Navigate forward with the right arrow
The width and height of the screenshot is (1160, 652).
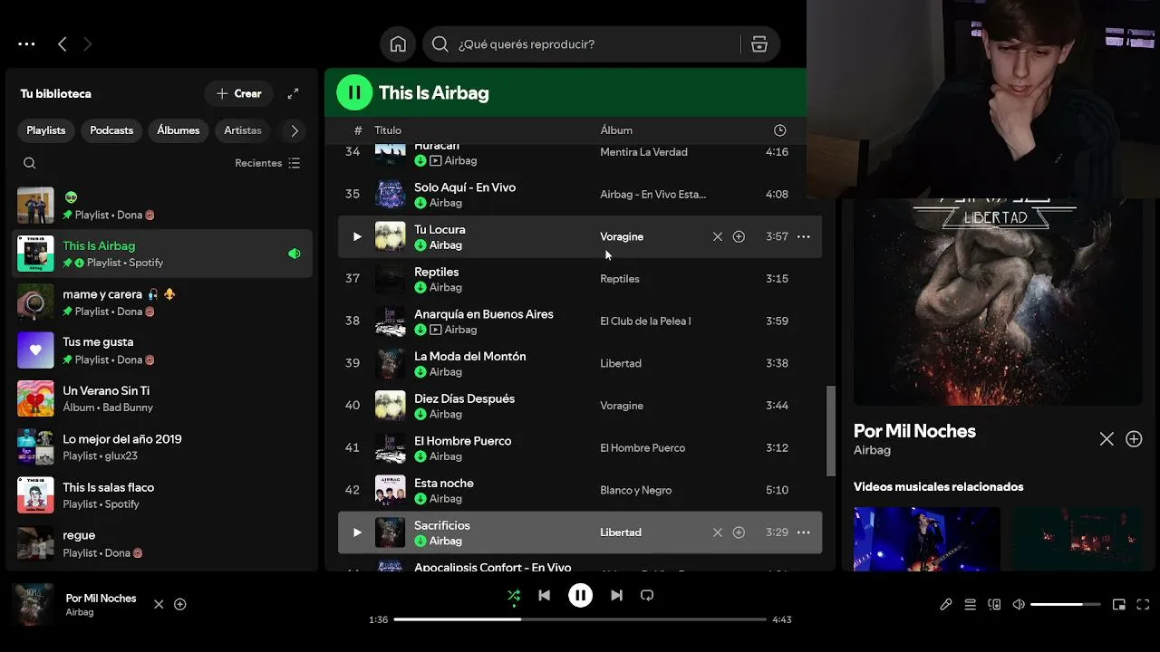87,43
